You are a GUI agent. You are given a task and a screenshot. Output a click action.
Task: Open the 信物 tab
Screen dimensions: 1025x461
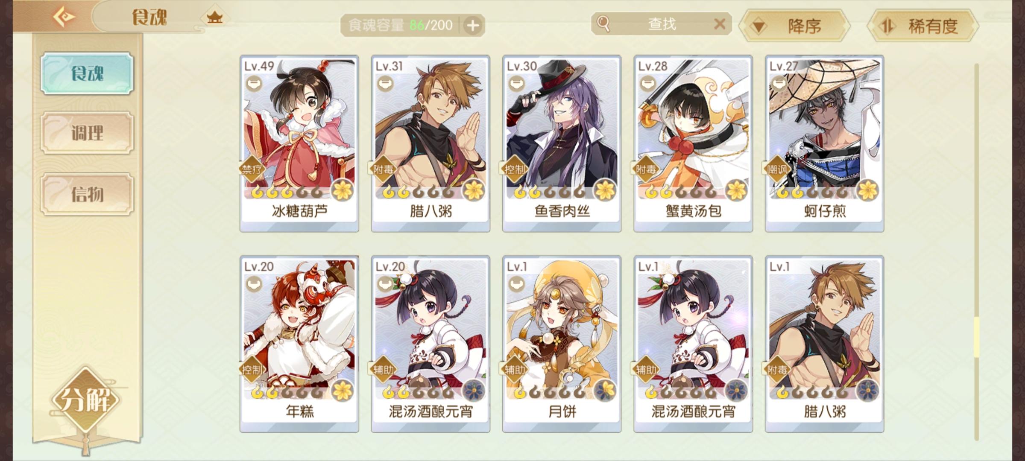coord(87,195)
